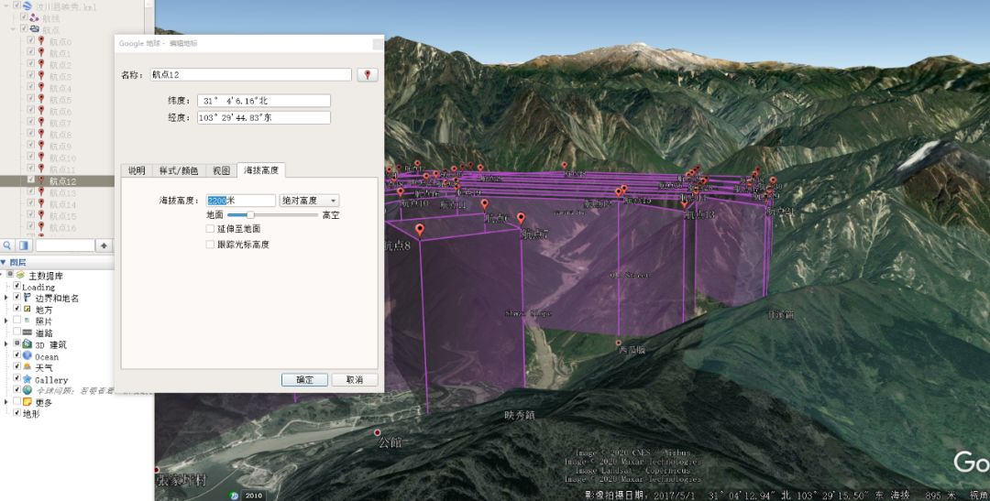The image size is (990, 501).
Task: Click the up arrow button in Places panel
Action: (104, 245)
